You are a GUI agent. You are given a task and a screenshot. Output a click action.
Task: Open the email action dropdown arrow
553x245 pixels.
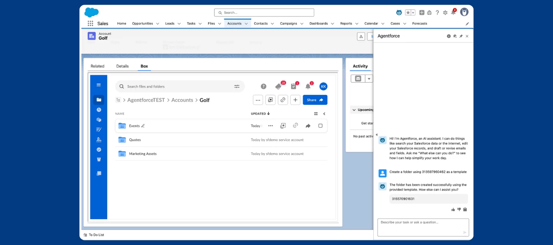coord(369,78)
